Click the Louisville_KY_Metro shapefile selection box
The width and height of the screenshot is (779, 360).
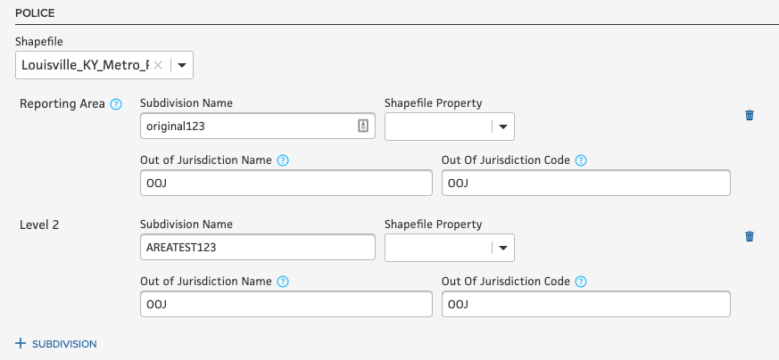tap(84, 65)
